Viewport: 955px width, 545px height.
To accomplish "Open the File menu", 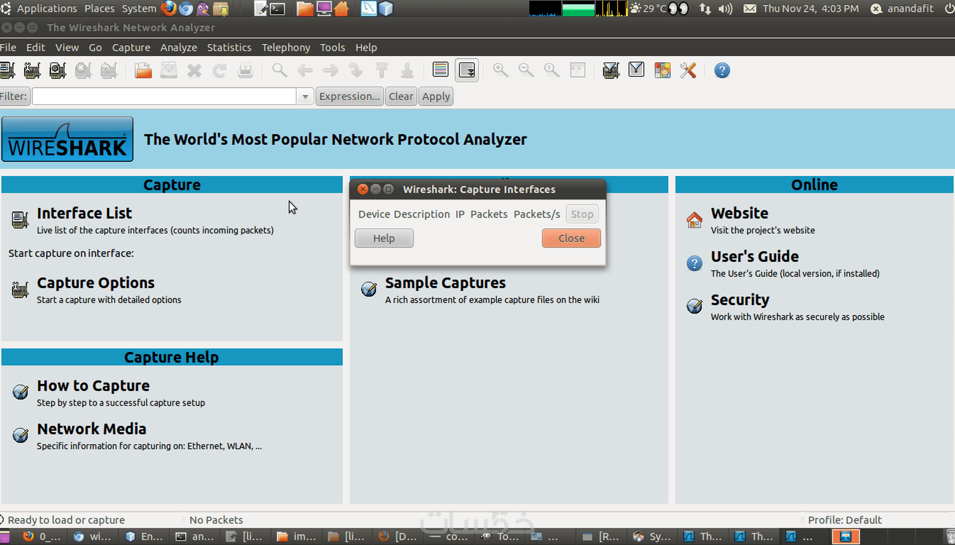I will pyautogui.click(x=8, y=48).
